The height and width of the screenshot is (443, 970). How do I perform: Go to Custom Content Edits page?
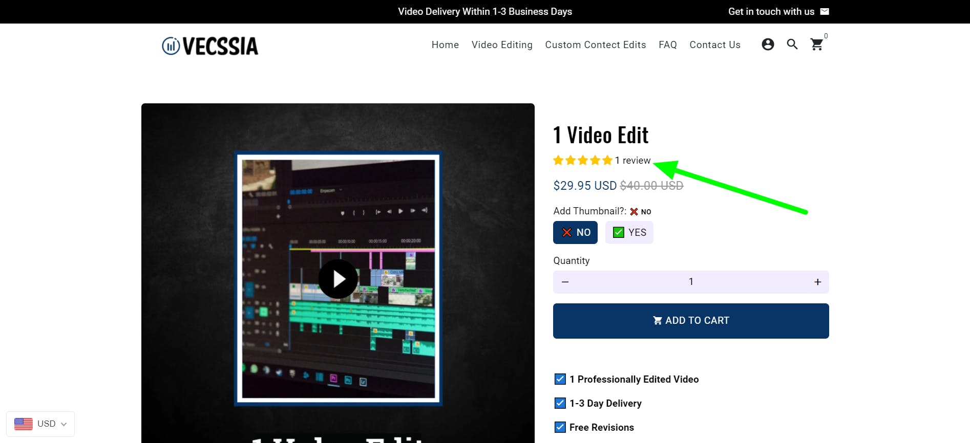tap(595, 45)
